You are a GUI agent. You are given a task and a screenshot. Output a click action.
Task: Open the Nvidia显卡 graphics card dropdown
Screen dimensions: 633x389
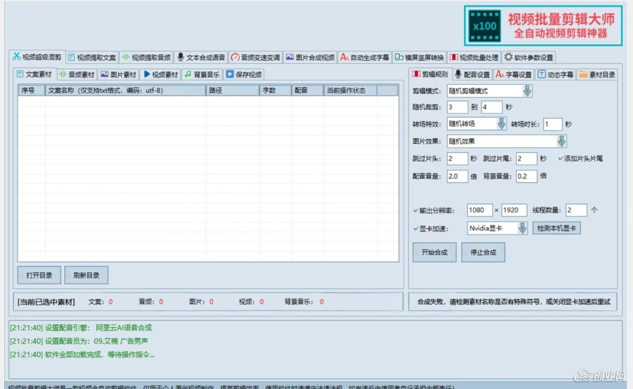(497, 228)
